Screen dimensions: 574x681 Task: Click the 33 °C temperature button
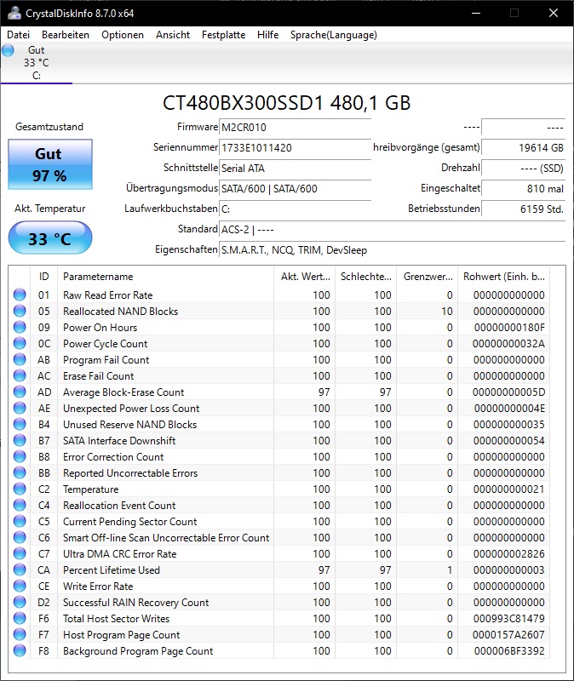click(x=50, y=238)
